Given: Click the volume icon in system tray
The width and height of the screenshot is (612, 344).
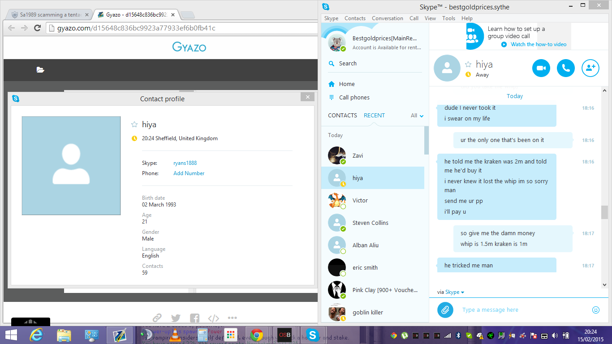Looking at the screenshot, I should [555, 335].
